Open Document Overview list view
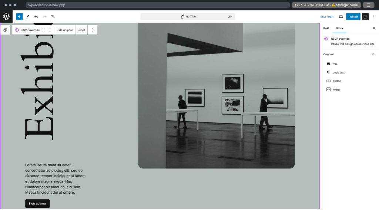Screen dimensions: 379x210 pyautogui.click(x=53, y=17)
